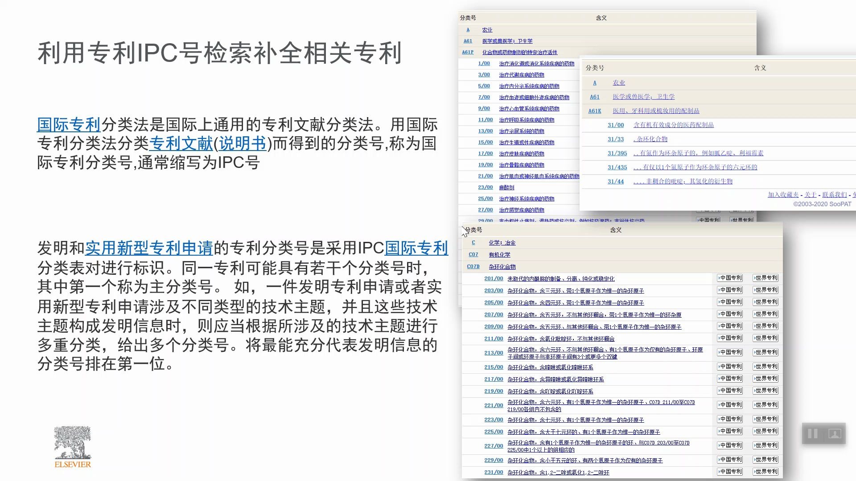
Task: Select the 1/00 治疗消化道 classification code
Action: 484,64
